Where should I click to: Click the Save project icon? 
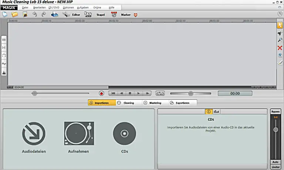tap(25, 14)
